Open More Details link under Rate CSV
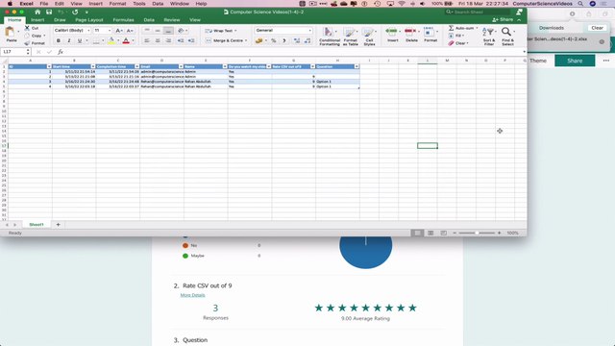Screen dimensions: 615x346 pyautogui.click(x=192, y=295)
